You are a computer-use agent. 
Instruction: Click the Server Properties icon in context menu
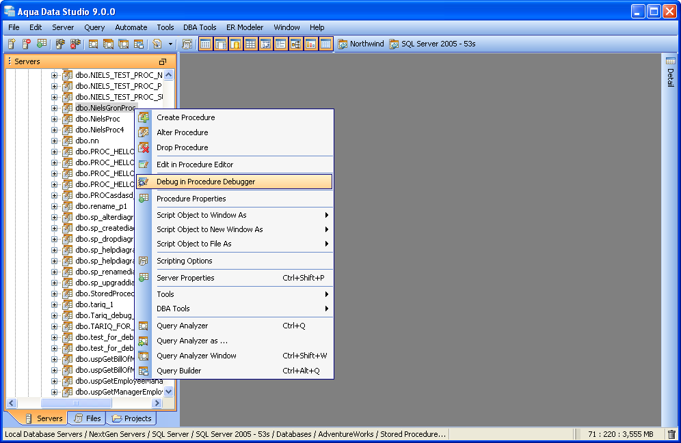144,277
